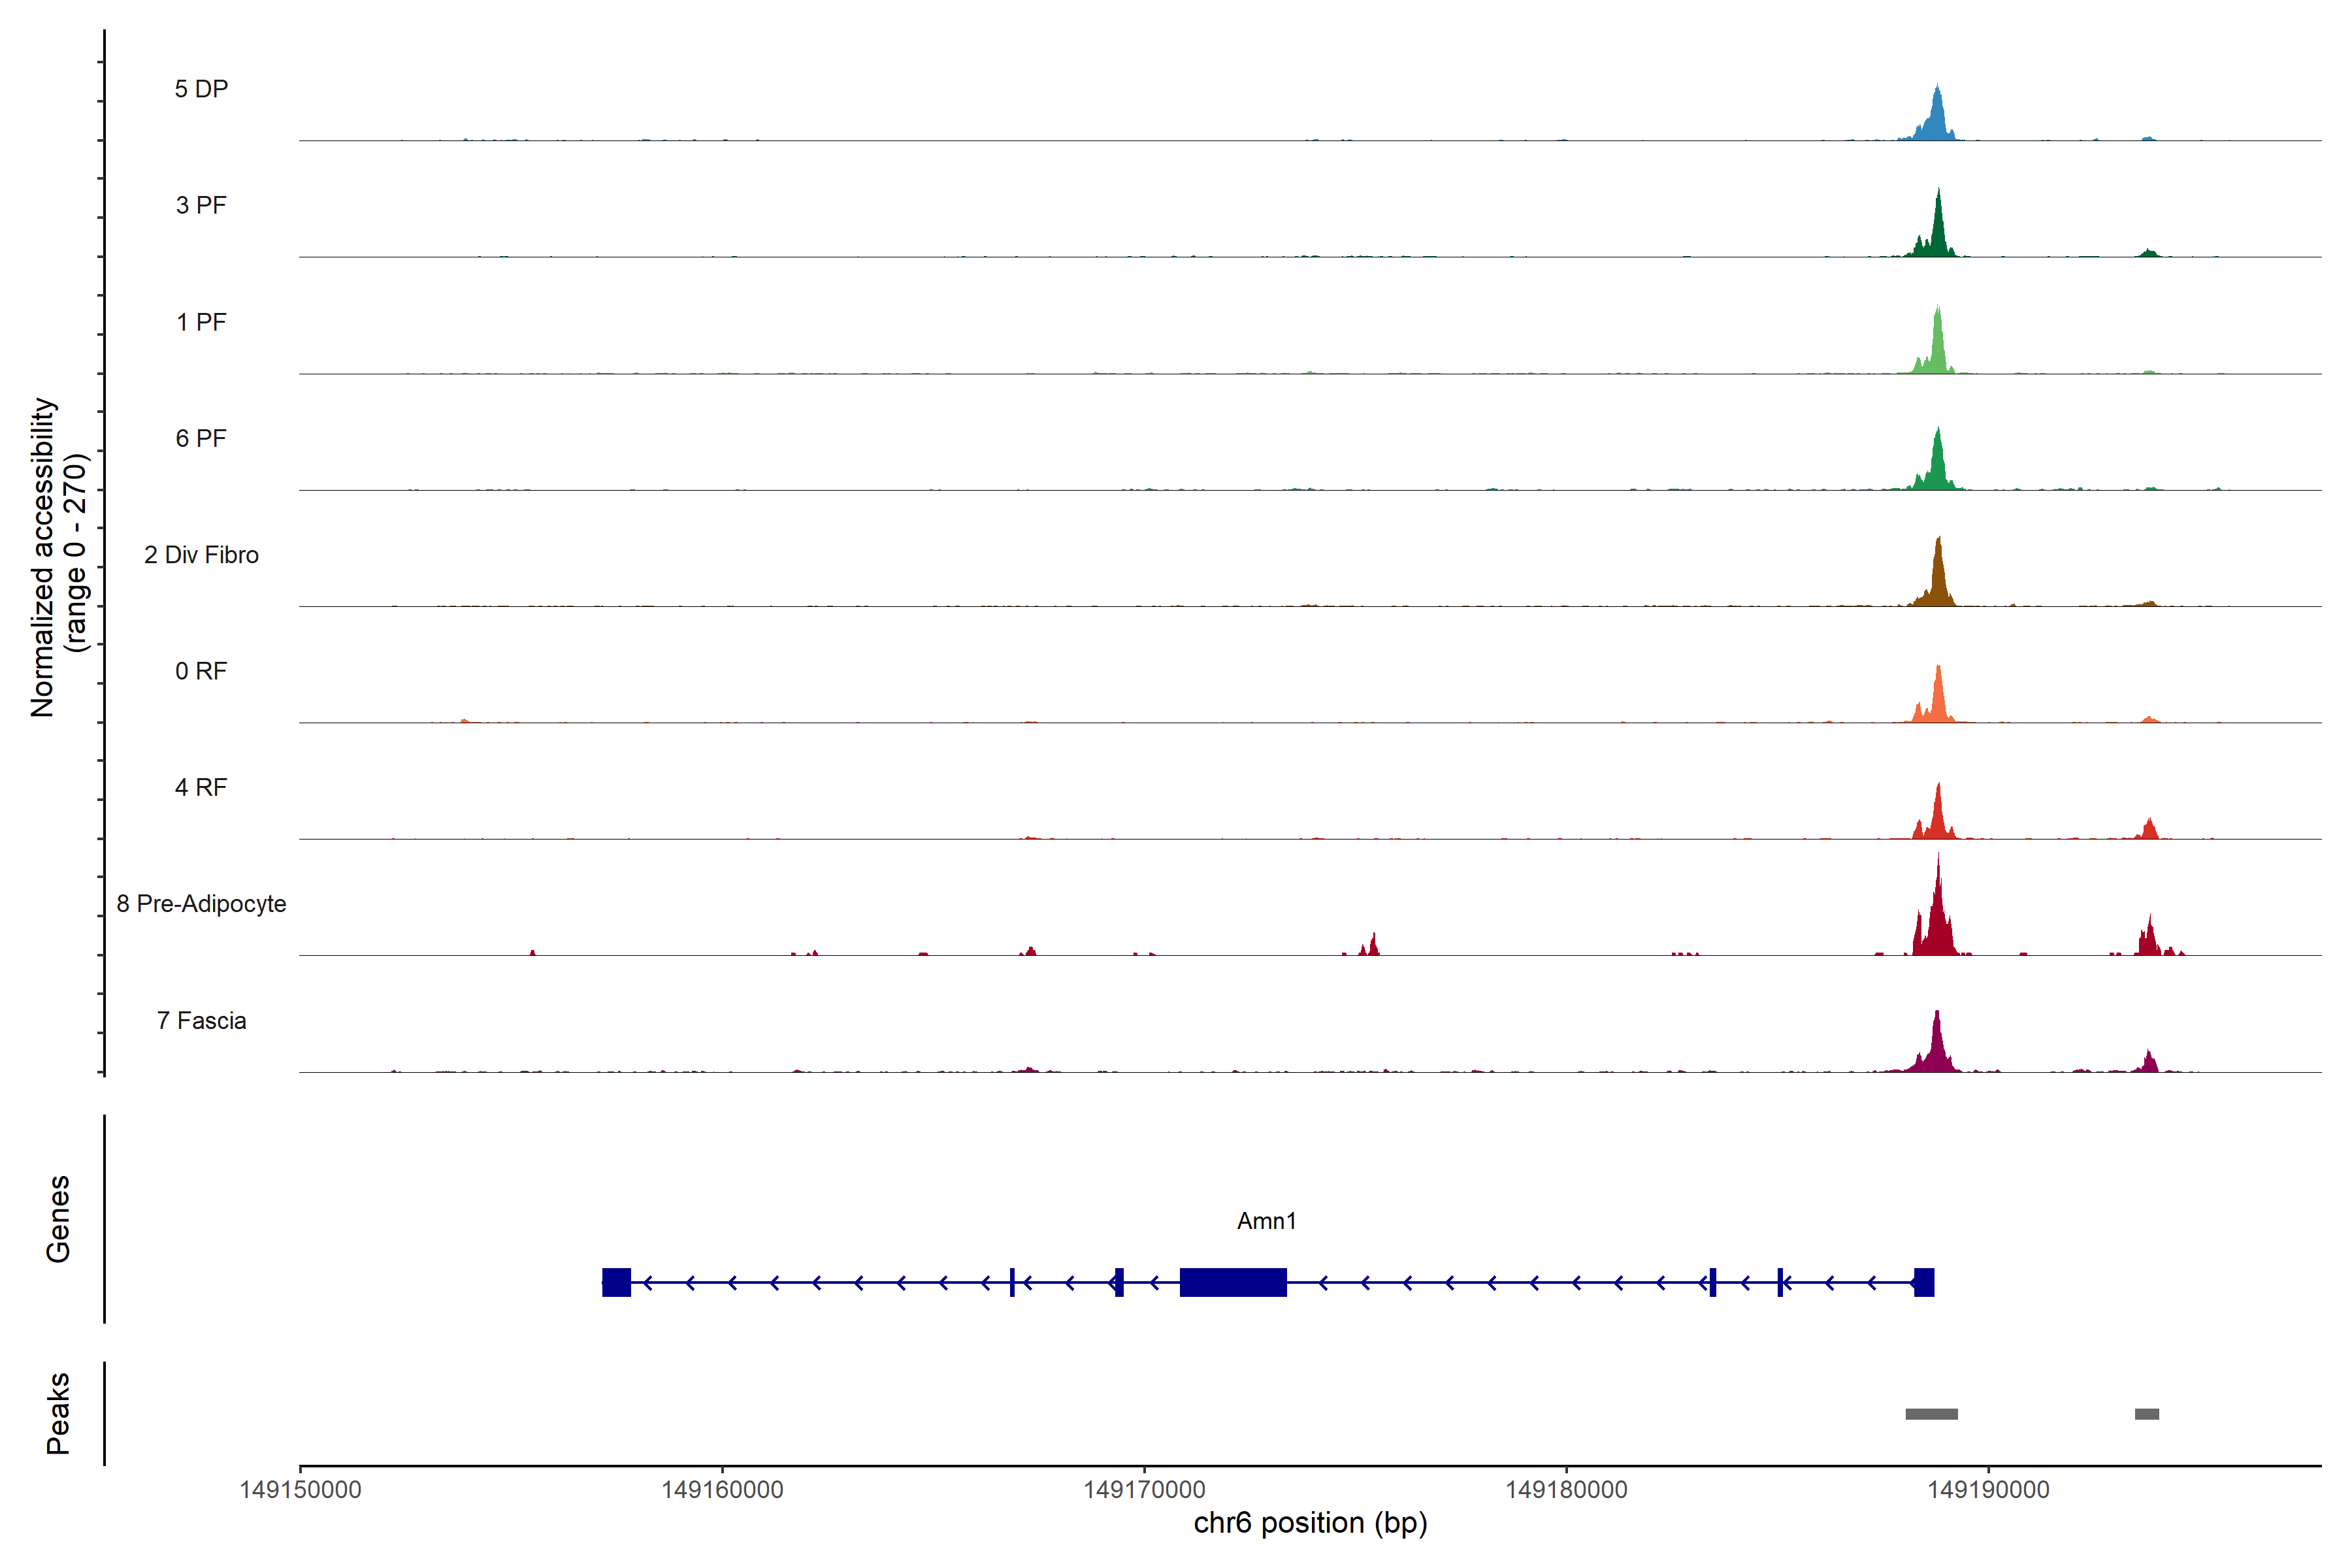Click the smaller gray peak bar
2352x1568 pixels.
pyautogui.click(x=2146, y=1414)
